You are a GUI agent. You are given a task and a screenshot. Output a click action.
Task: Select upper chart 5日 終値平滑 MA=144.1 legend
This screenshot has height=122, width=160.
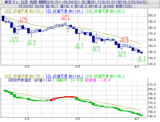pos(65,11)
